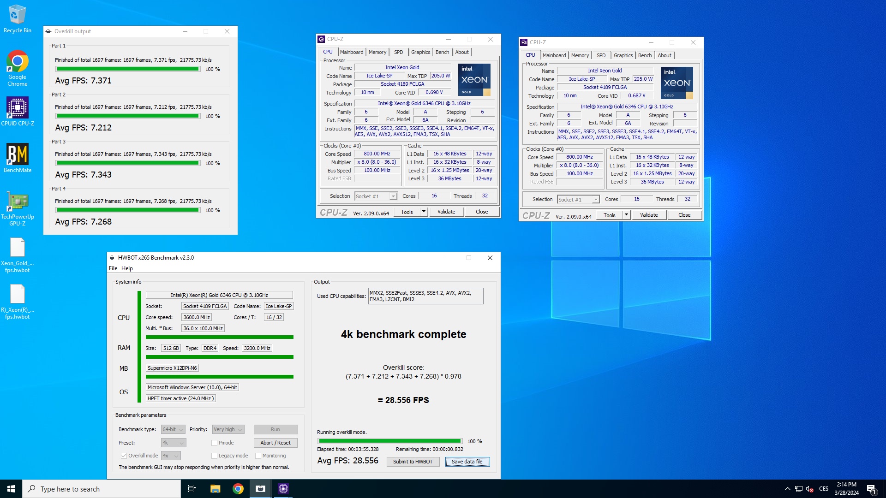Launch TechPowerUp GPU-Z desktop shortcut
The image size is (886, 498).
coord(18,208)
